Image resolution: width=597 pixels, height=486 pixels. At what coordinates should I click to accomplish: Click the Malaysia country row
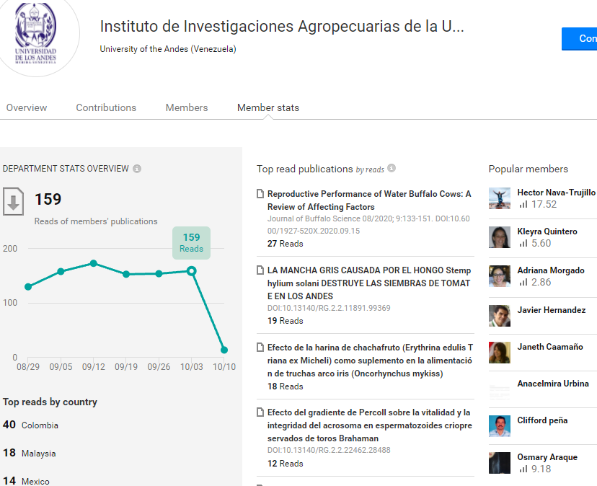(30, 453)
